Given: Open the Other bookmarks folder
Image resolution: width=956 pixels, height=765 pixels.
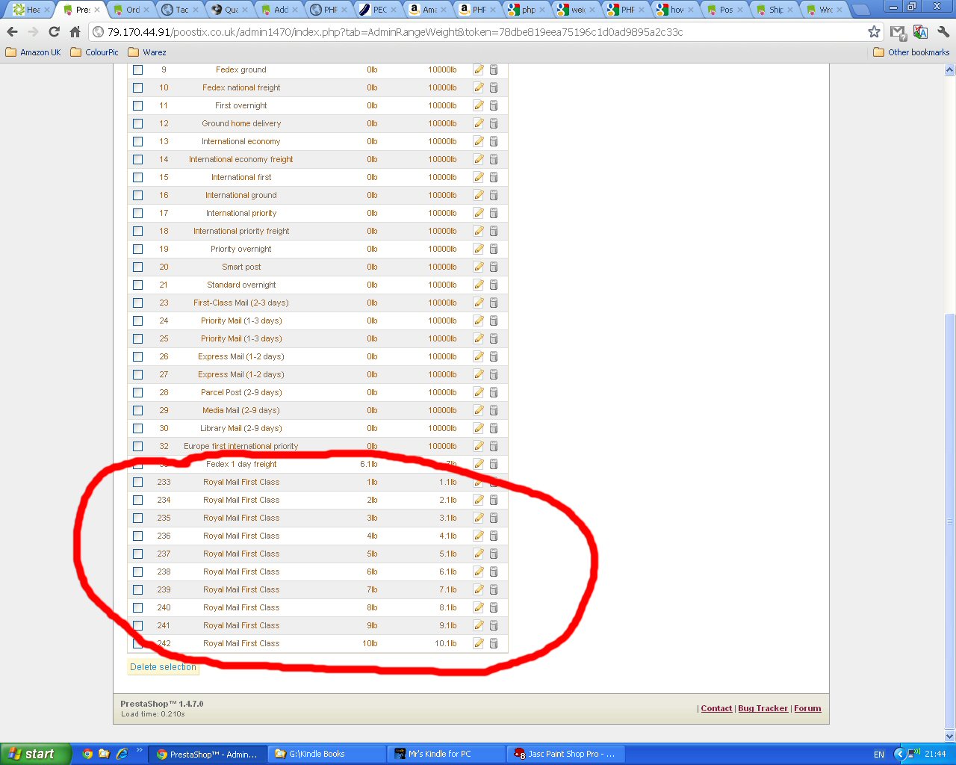Looking at the screenshot, I should tap(911, 52).
